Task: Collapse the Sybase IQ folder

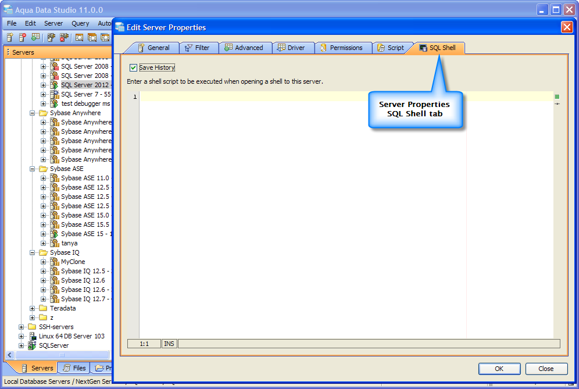Action: pos(33,253)
